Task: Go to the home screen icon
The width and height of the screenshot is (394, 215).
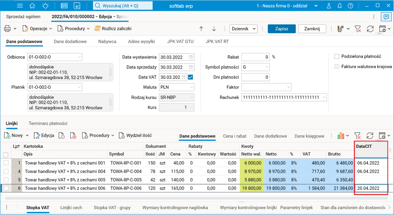Action: click(32, 5)
